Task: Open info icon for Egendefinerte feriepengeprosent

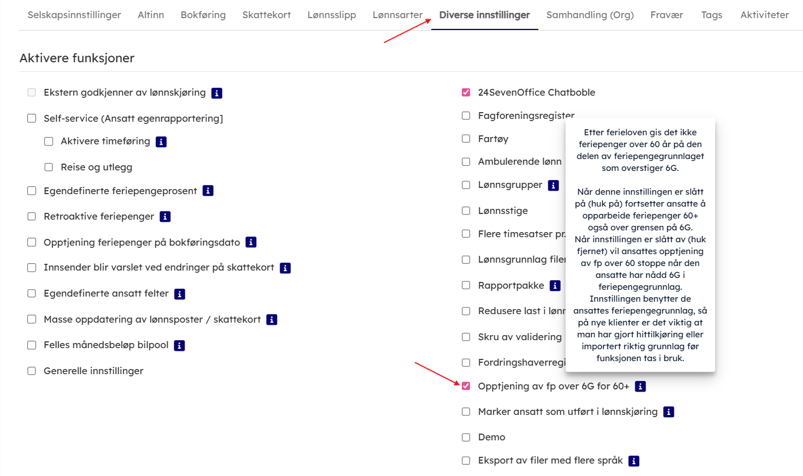Action: tap(208, 191)
